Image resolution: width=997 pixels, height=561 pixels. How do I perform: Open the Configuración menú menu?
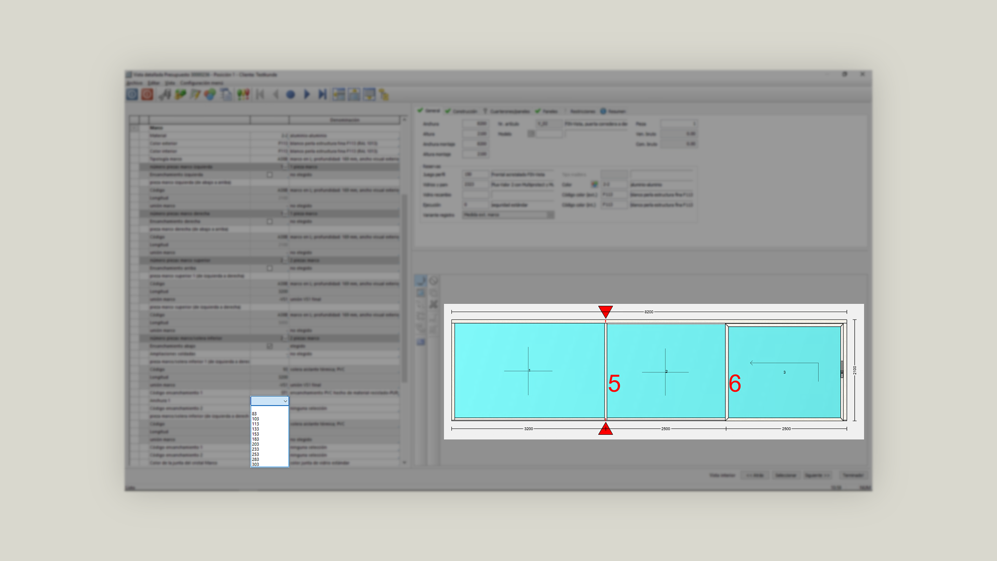point(201,83)
